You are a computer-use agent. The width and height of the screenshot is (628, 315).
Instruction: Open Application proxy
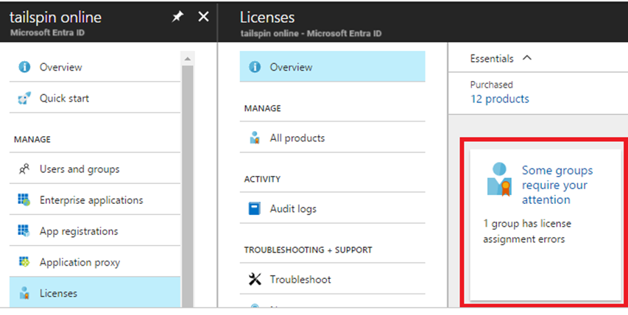pos(95,262)
